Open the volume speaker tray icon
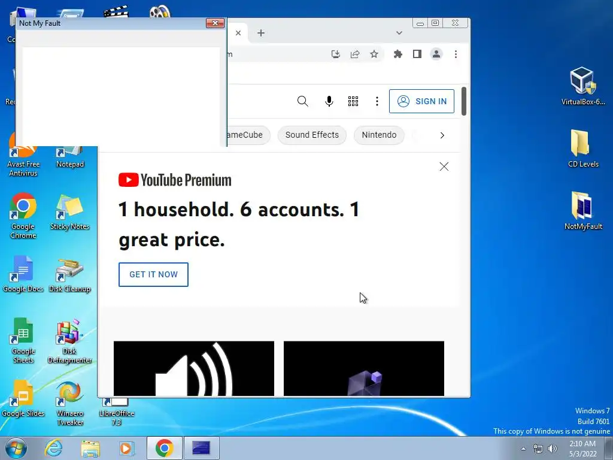Image resolution: width=613 pixels, height=460 pixels. click(553, 449)
